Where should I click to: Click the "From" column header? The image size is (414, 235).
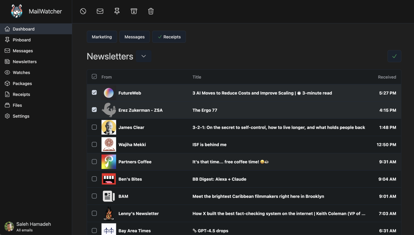click(107, 77)
